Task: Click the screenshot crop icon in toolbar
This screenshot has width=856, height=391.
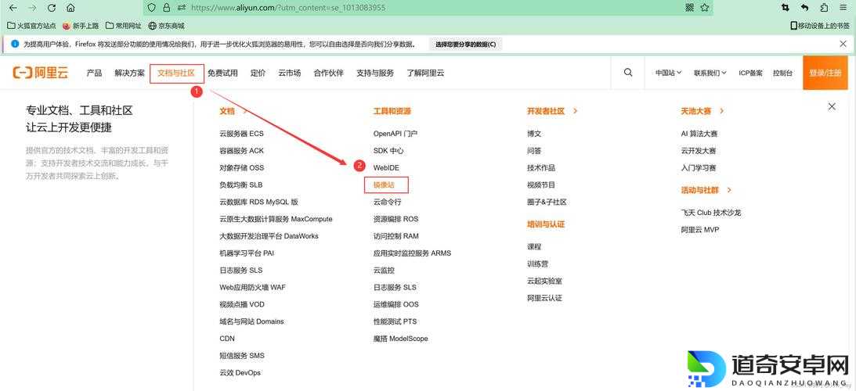Action: (785, 8)
